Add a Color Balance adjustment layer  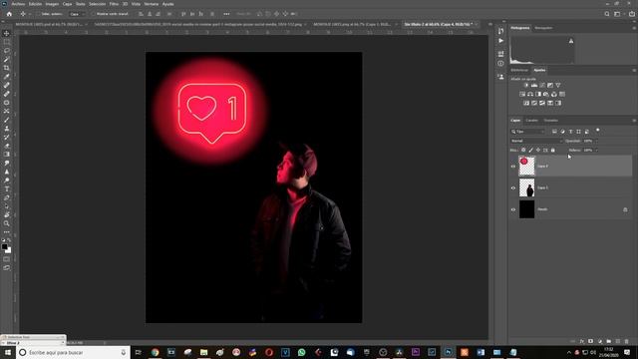(530, 94)
